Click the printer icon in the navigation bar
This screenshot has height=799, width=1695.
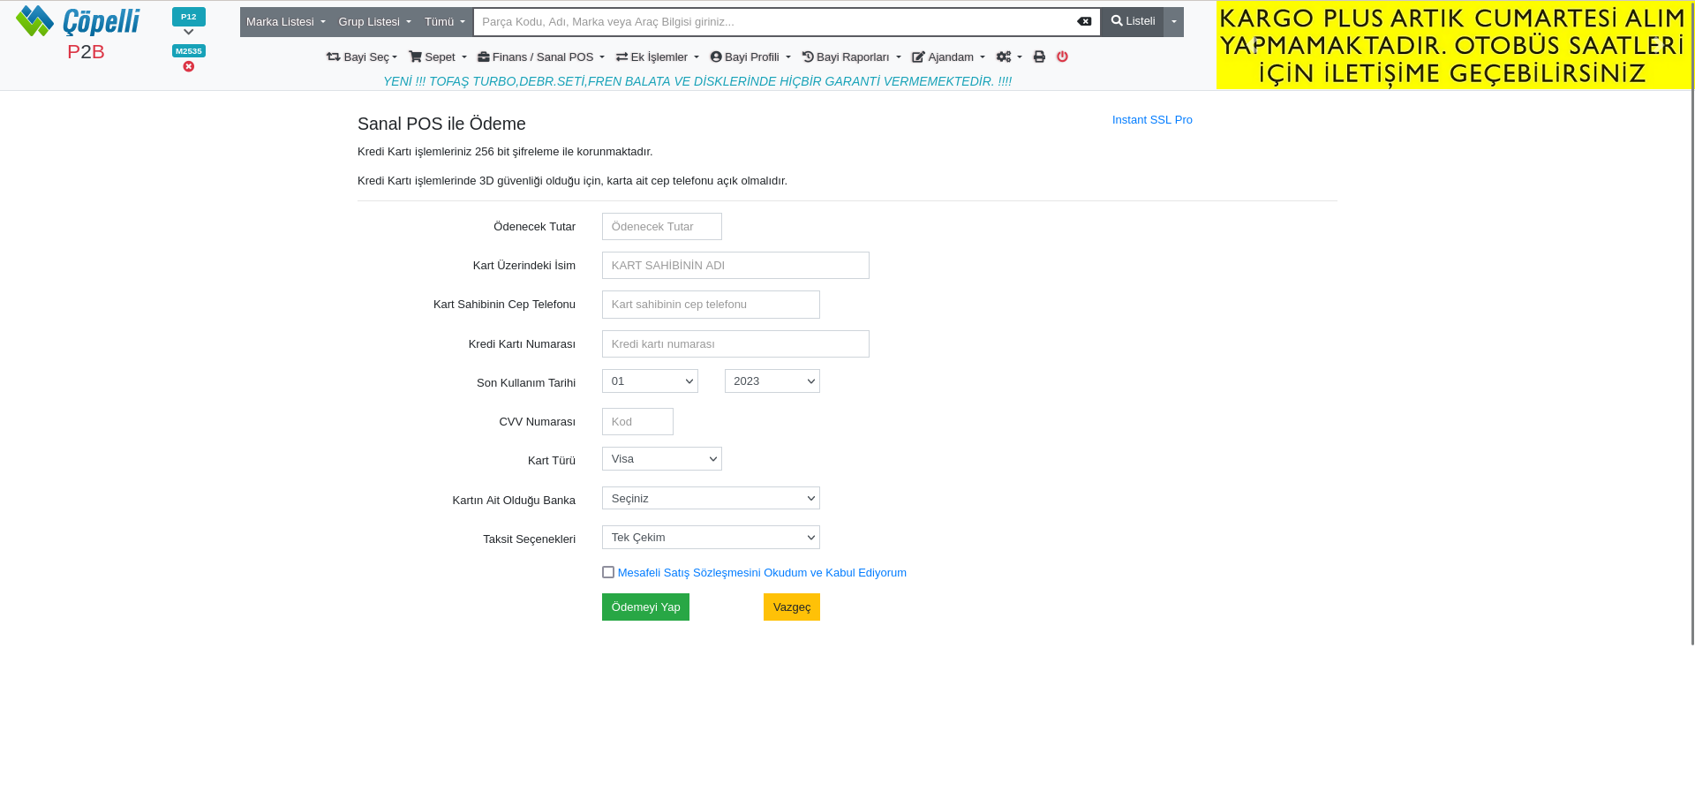pos(1039,57)
